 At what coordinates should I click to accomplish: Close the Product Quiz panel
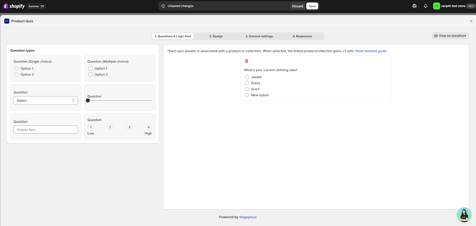point(471,21)
